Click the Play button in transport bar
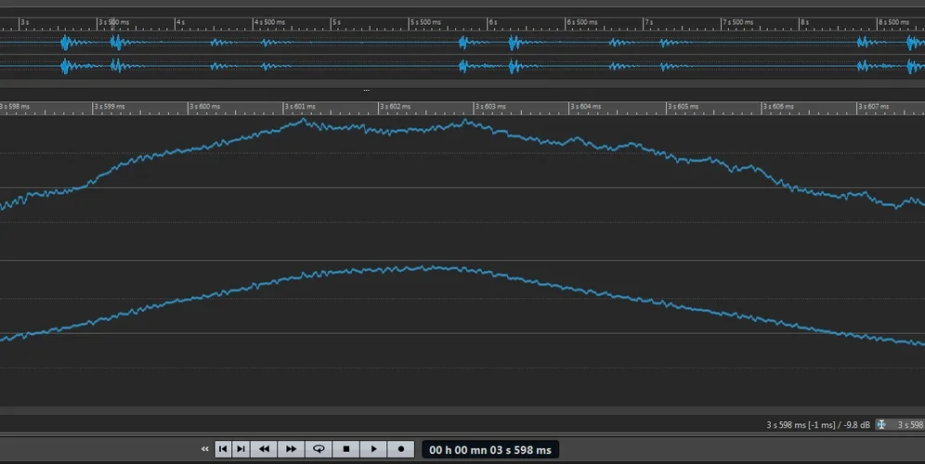The width and height of the screenshot is (925, 464). (373, 449)
